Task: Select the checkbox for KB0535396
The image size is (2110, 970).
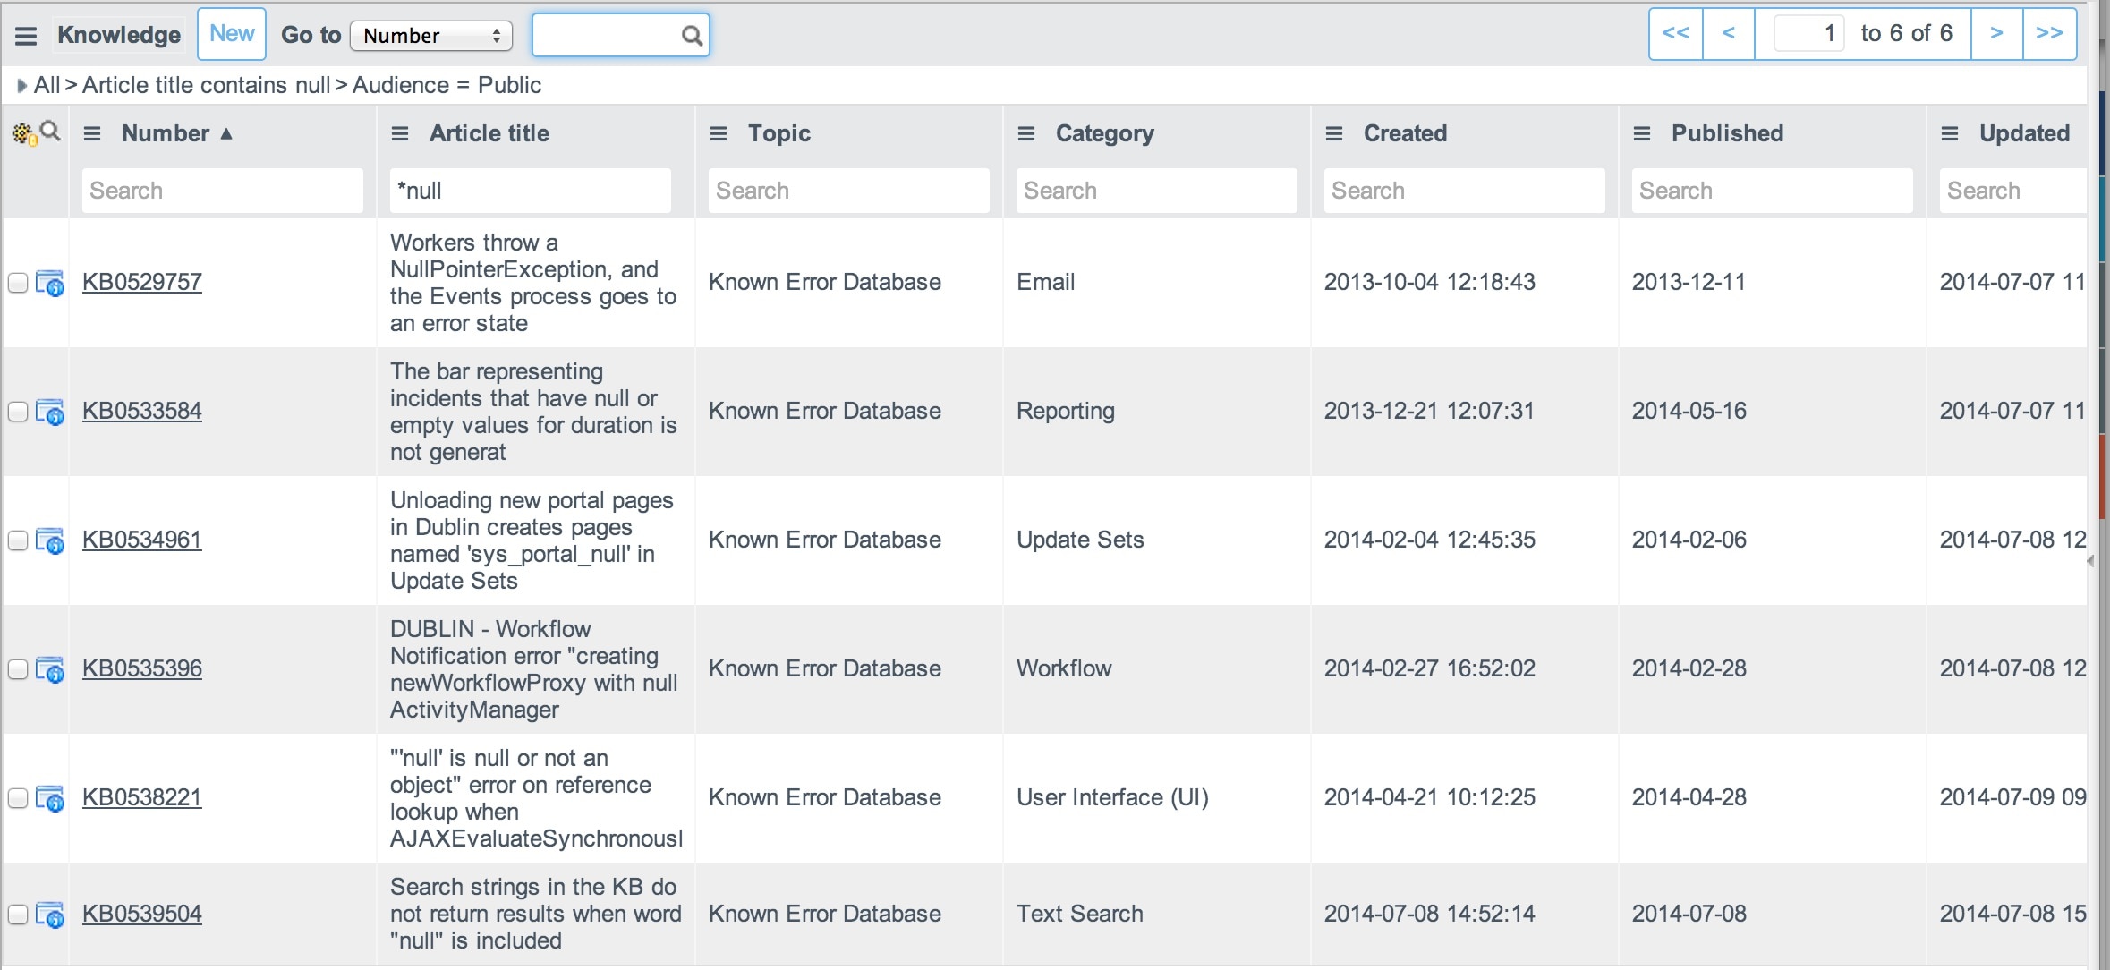Action: pyautogui.click(x=18, y=669)
